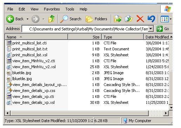Click the Views icon

click(x=165, y=19)
